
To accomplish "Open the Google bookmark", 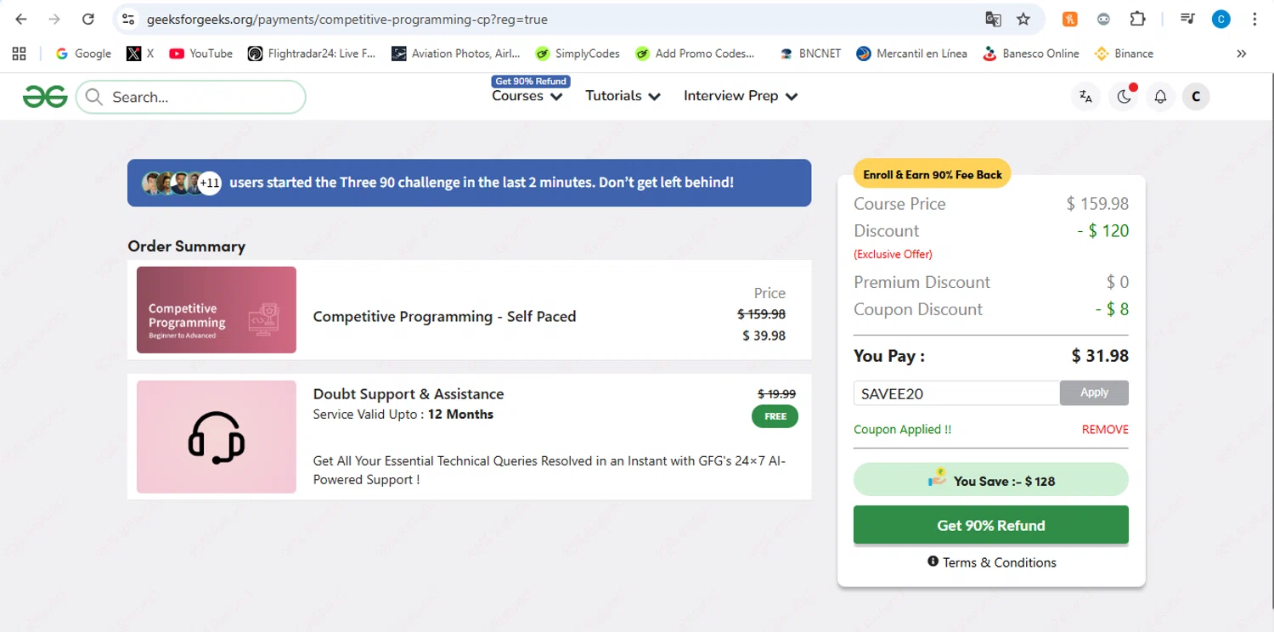I will click(83, 54).
